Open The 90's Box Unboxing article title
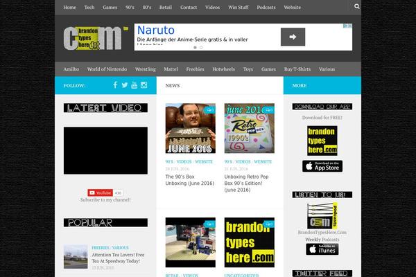416x277 pixels. (190, 180)
